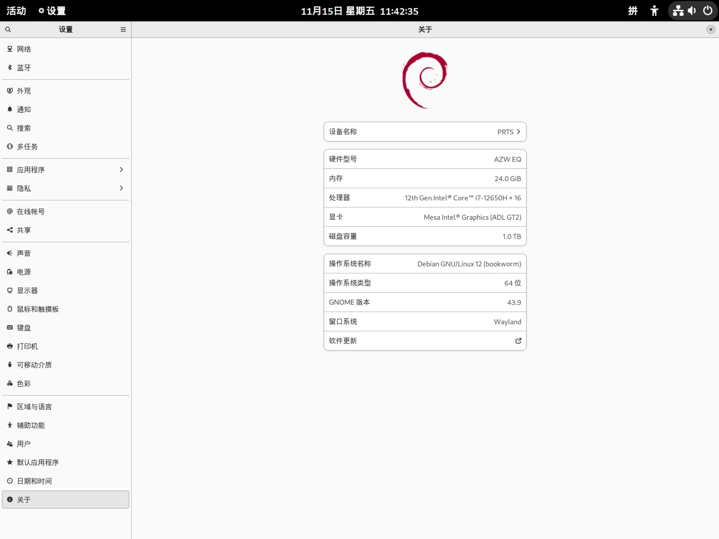Click the network icon beside 网络

10,49
